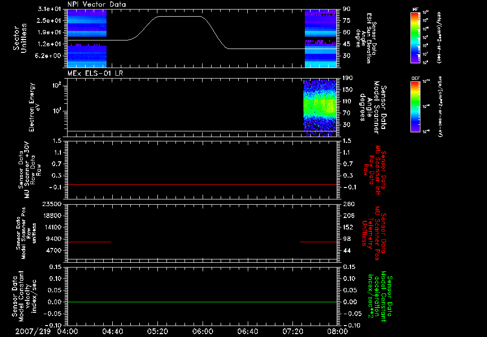Click the red MU Scanner +30V line
The image size is (487, 337).
point(202,185)
